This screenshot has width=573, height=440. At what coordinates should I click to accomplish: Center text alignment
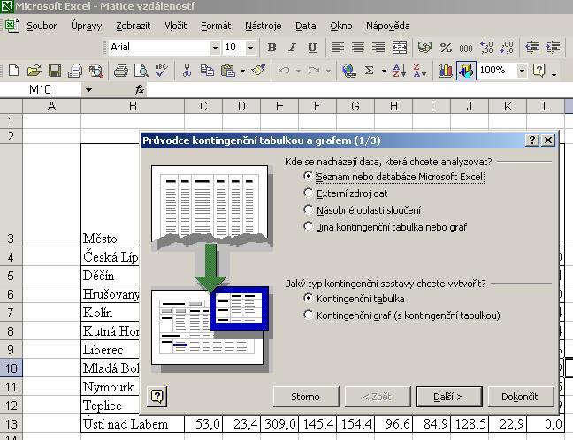358,48
